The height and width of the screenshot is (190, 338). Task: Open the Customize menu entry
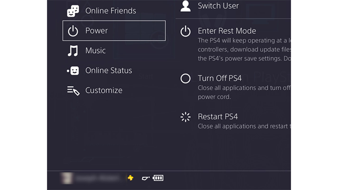point(104,90)
